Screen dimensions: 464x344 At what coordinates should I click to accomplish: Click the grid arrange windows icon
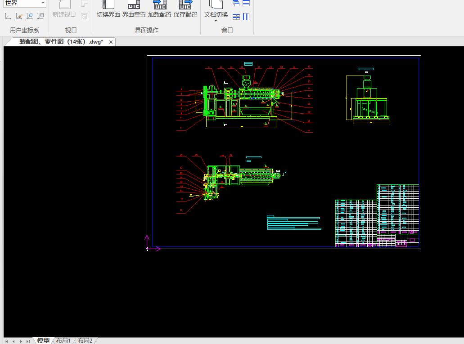[x=236, y=17]
